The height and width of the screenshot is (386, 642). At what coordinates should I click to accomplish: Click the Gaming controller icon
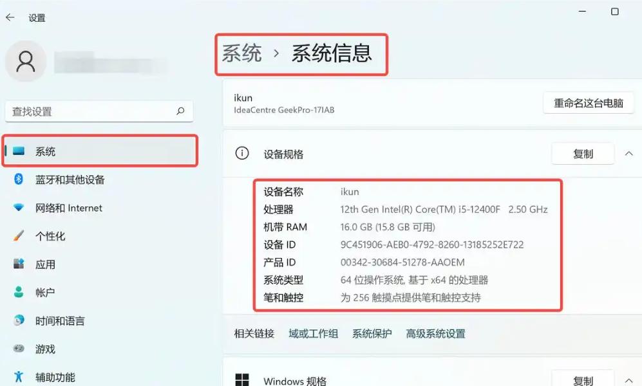tap(19, 349)
